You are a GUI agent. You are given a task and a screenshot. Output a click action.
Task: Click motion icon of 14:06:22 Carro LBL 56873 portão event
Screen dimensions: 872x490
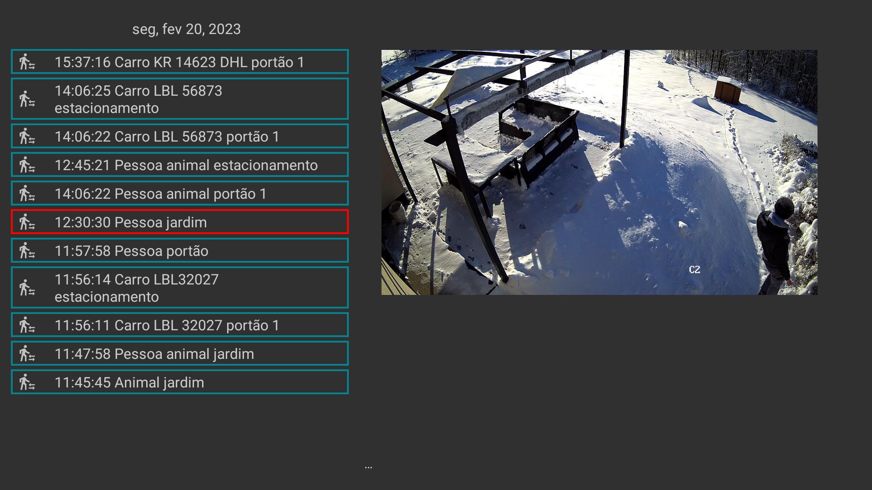point(27,136)
